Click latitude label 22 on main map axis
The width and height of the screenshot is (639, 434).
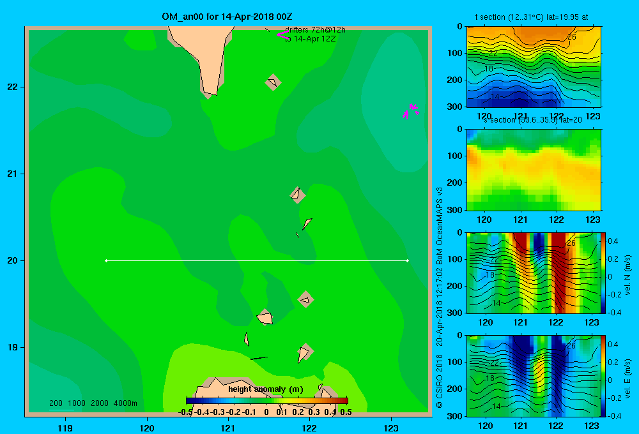[13, 87]
